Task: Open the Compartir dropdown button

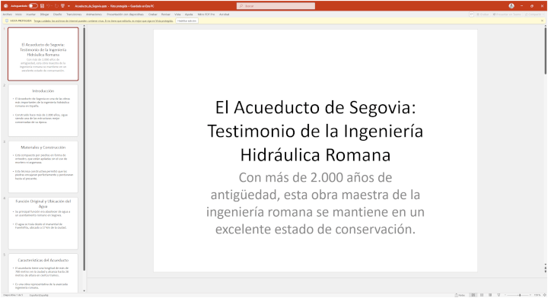Action: [534, 14]
